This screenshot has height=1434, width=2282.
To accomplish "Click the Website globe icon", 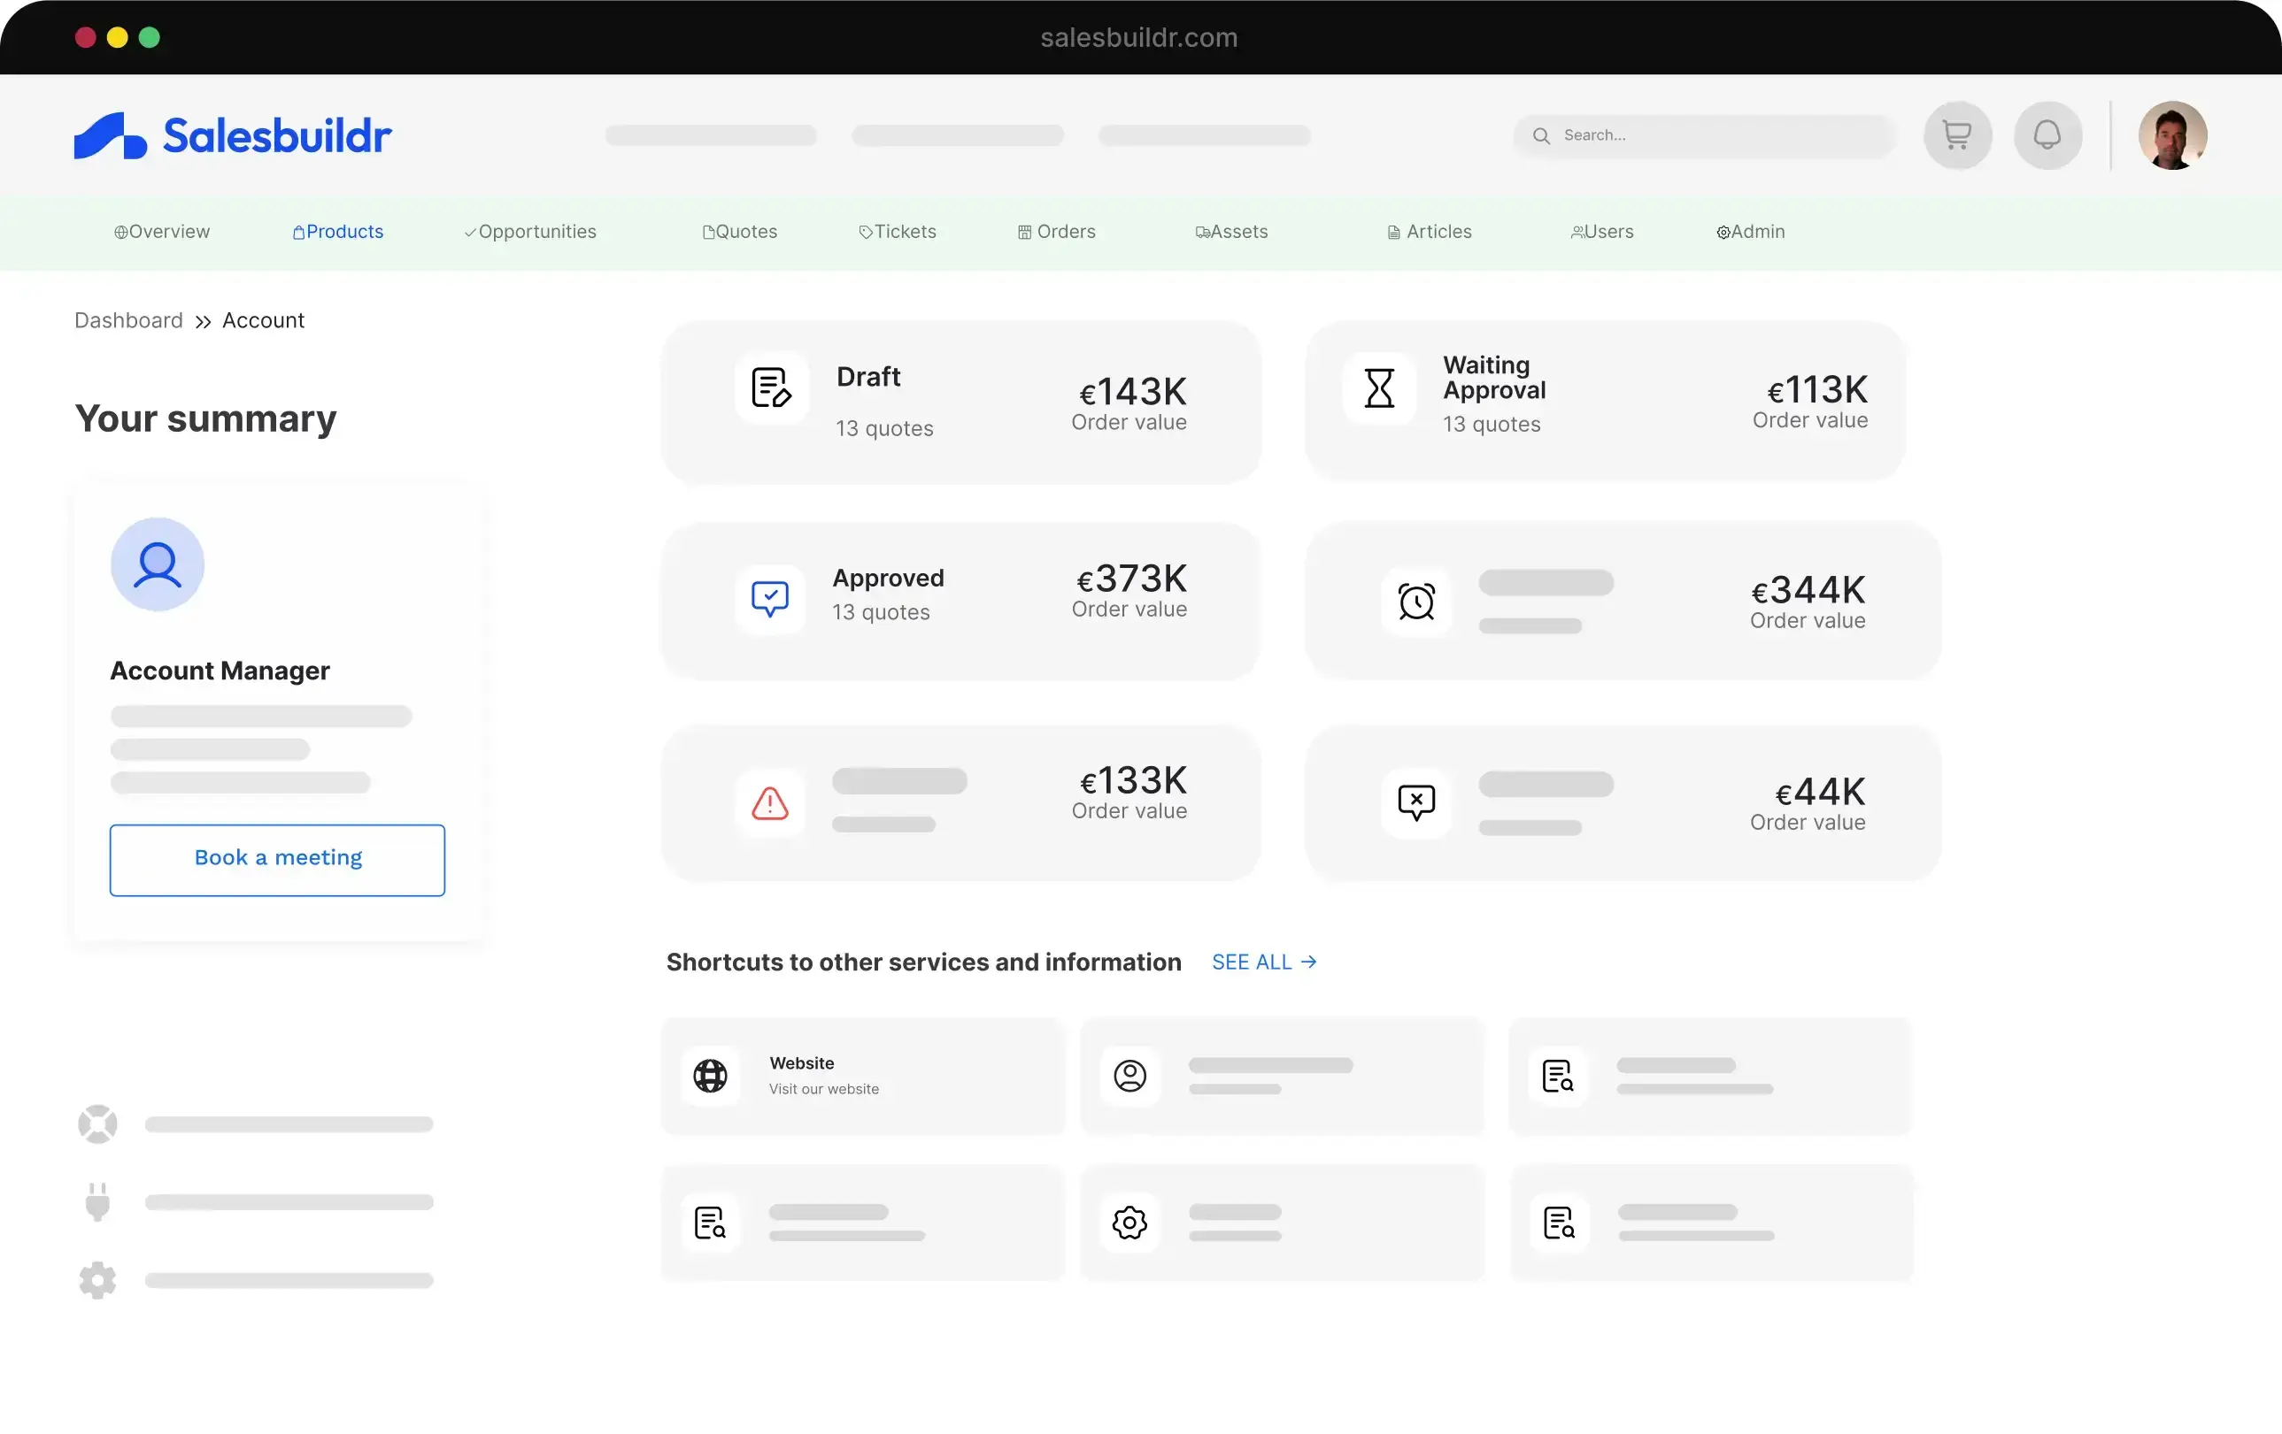I will 710,1076.
